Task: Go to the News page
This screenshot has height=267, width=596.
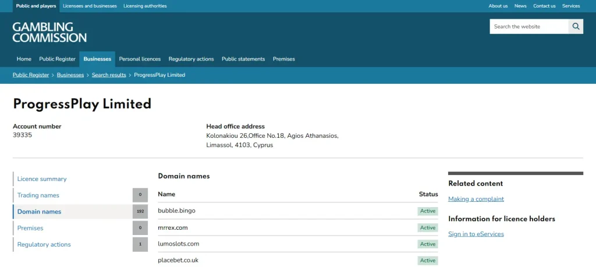Action: point(520,6)
